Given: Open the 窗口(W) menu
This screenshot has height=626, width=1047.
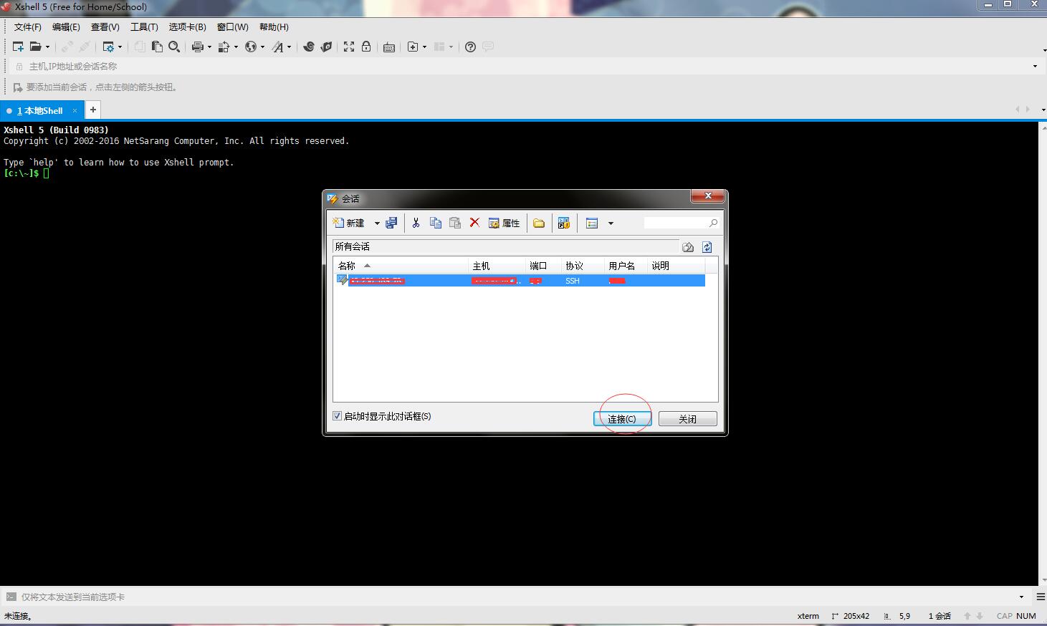Looking at the screenshot, I should pyautogui.click(x=232, y=27).
